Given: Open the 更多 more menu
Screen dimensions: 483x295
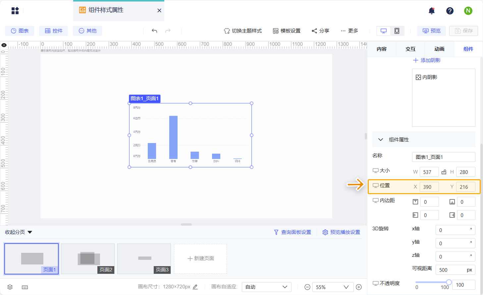Looking at the screenshot, I should [x=349, y=31].
